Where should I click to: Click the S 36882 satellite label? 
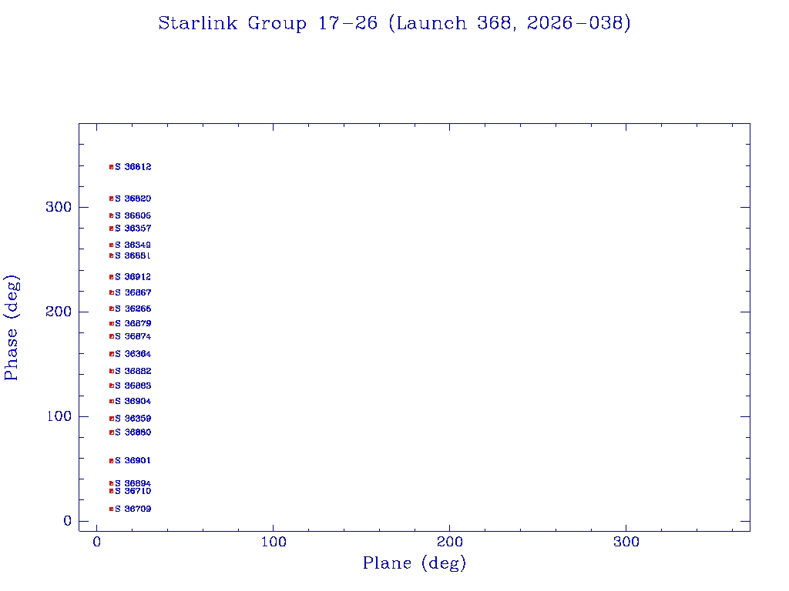pyautogui.click(x=133, y=371)
